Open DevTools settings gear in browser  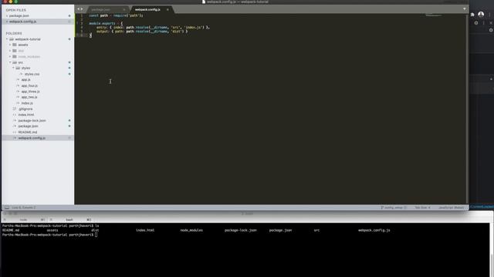click(x=476, y=23)
